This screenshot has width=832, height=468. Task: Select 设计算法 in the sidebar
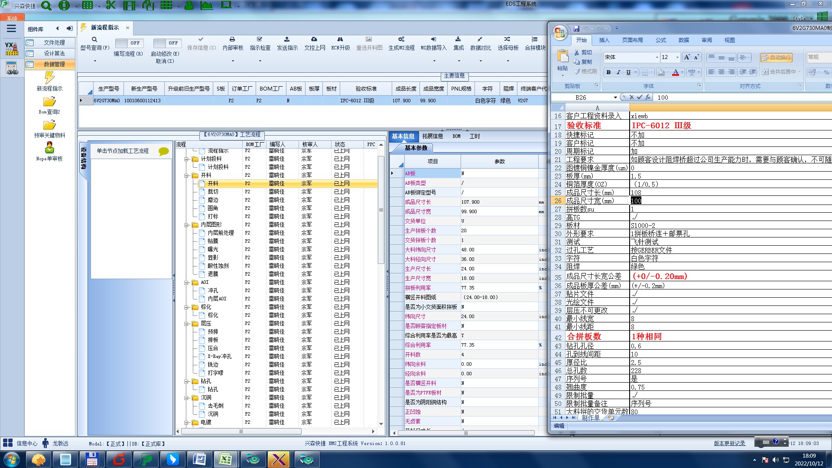coord(54,53)
